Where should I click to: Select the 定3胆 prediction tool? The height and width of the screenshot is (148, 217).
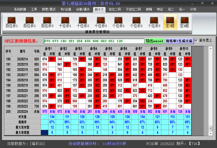pos(170,22)
